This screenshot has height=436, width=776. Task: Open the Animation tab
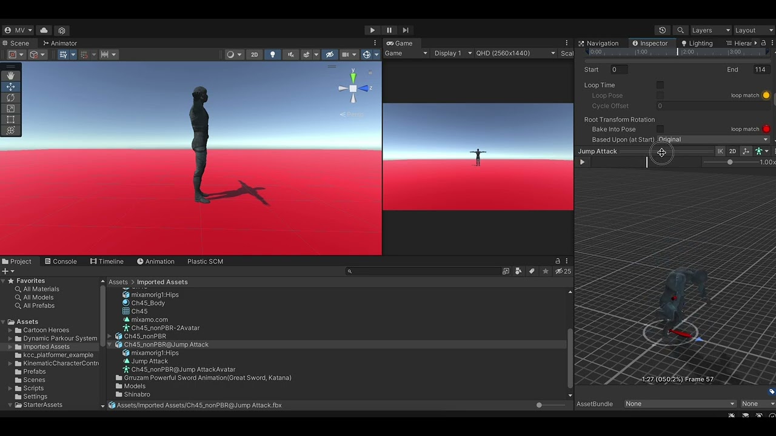[155, 262]
